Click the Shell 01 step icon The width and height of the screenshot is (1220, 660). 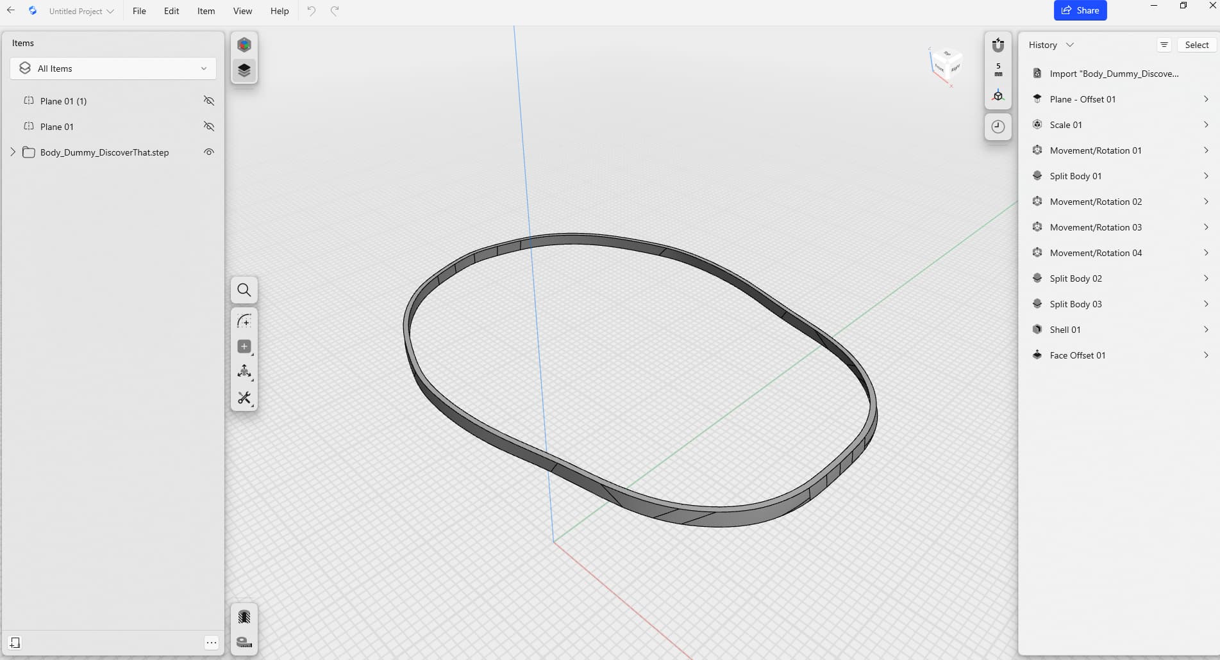[1037, 329]
